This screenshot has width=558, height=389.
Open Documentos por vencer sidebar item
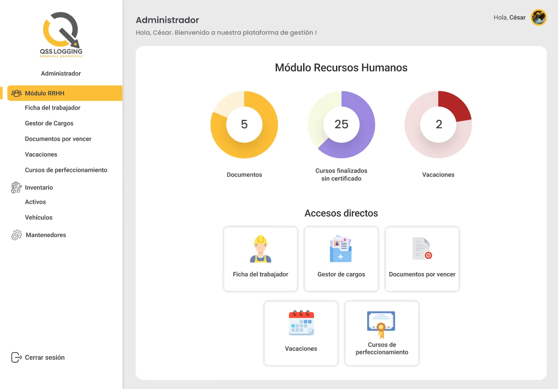tap(58, 139)
